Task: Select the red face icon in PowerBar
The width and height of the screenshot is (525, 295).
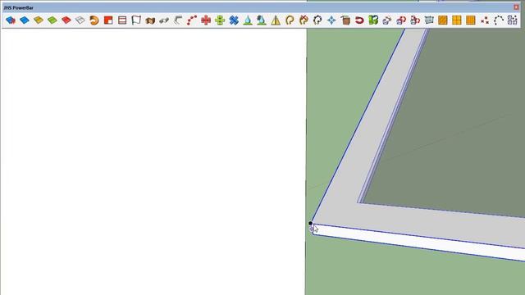Action: (x=66, y=20)
